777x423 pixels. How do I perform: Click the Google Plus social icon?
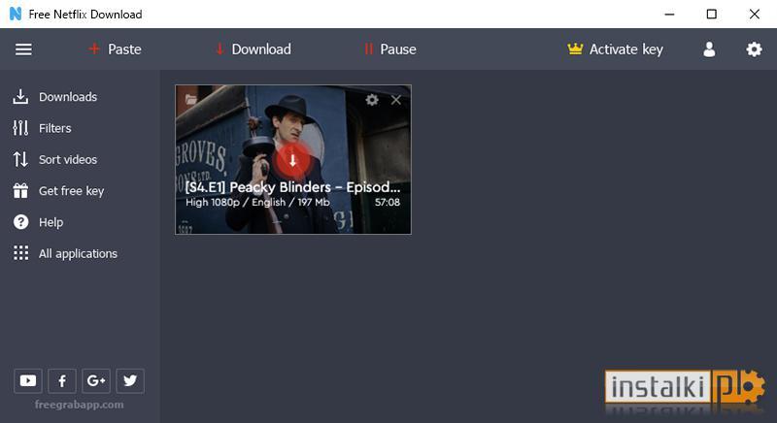pyautogui.click(x=96, y=380)
